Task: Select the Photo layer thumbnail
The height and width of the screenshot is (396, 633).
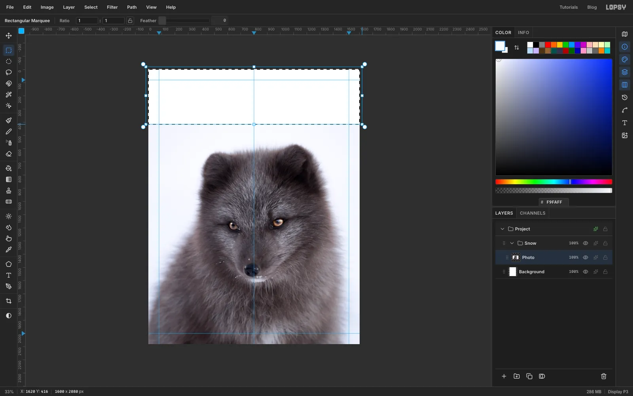Action: tap(515, 257)
